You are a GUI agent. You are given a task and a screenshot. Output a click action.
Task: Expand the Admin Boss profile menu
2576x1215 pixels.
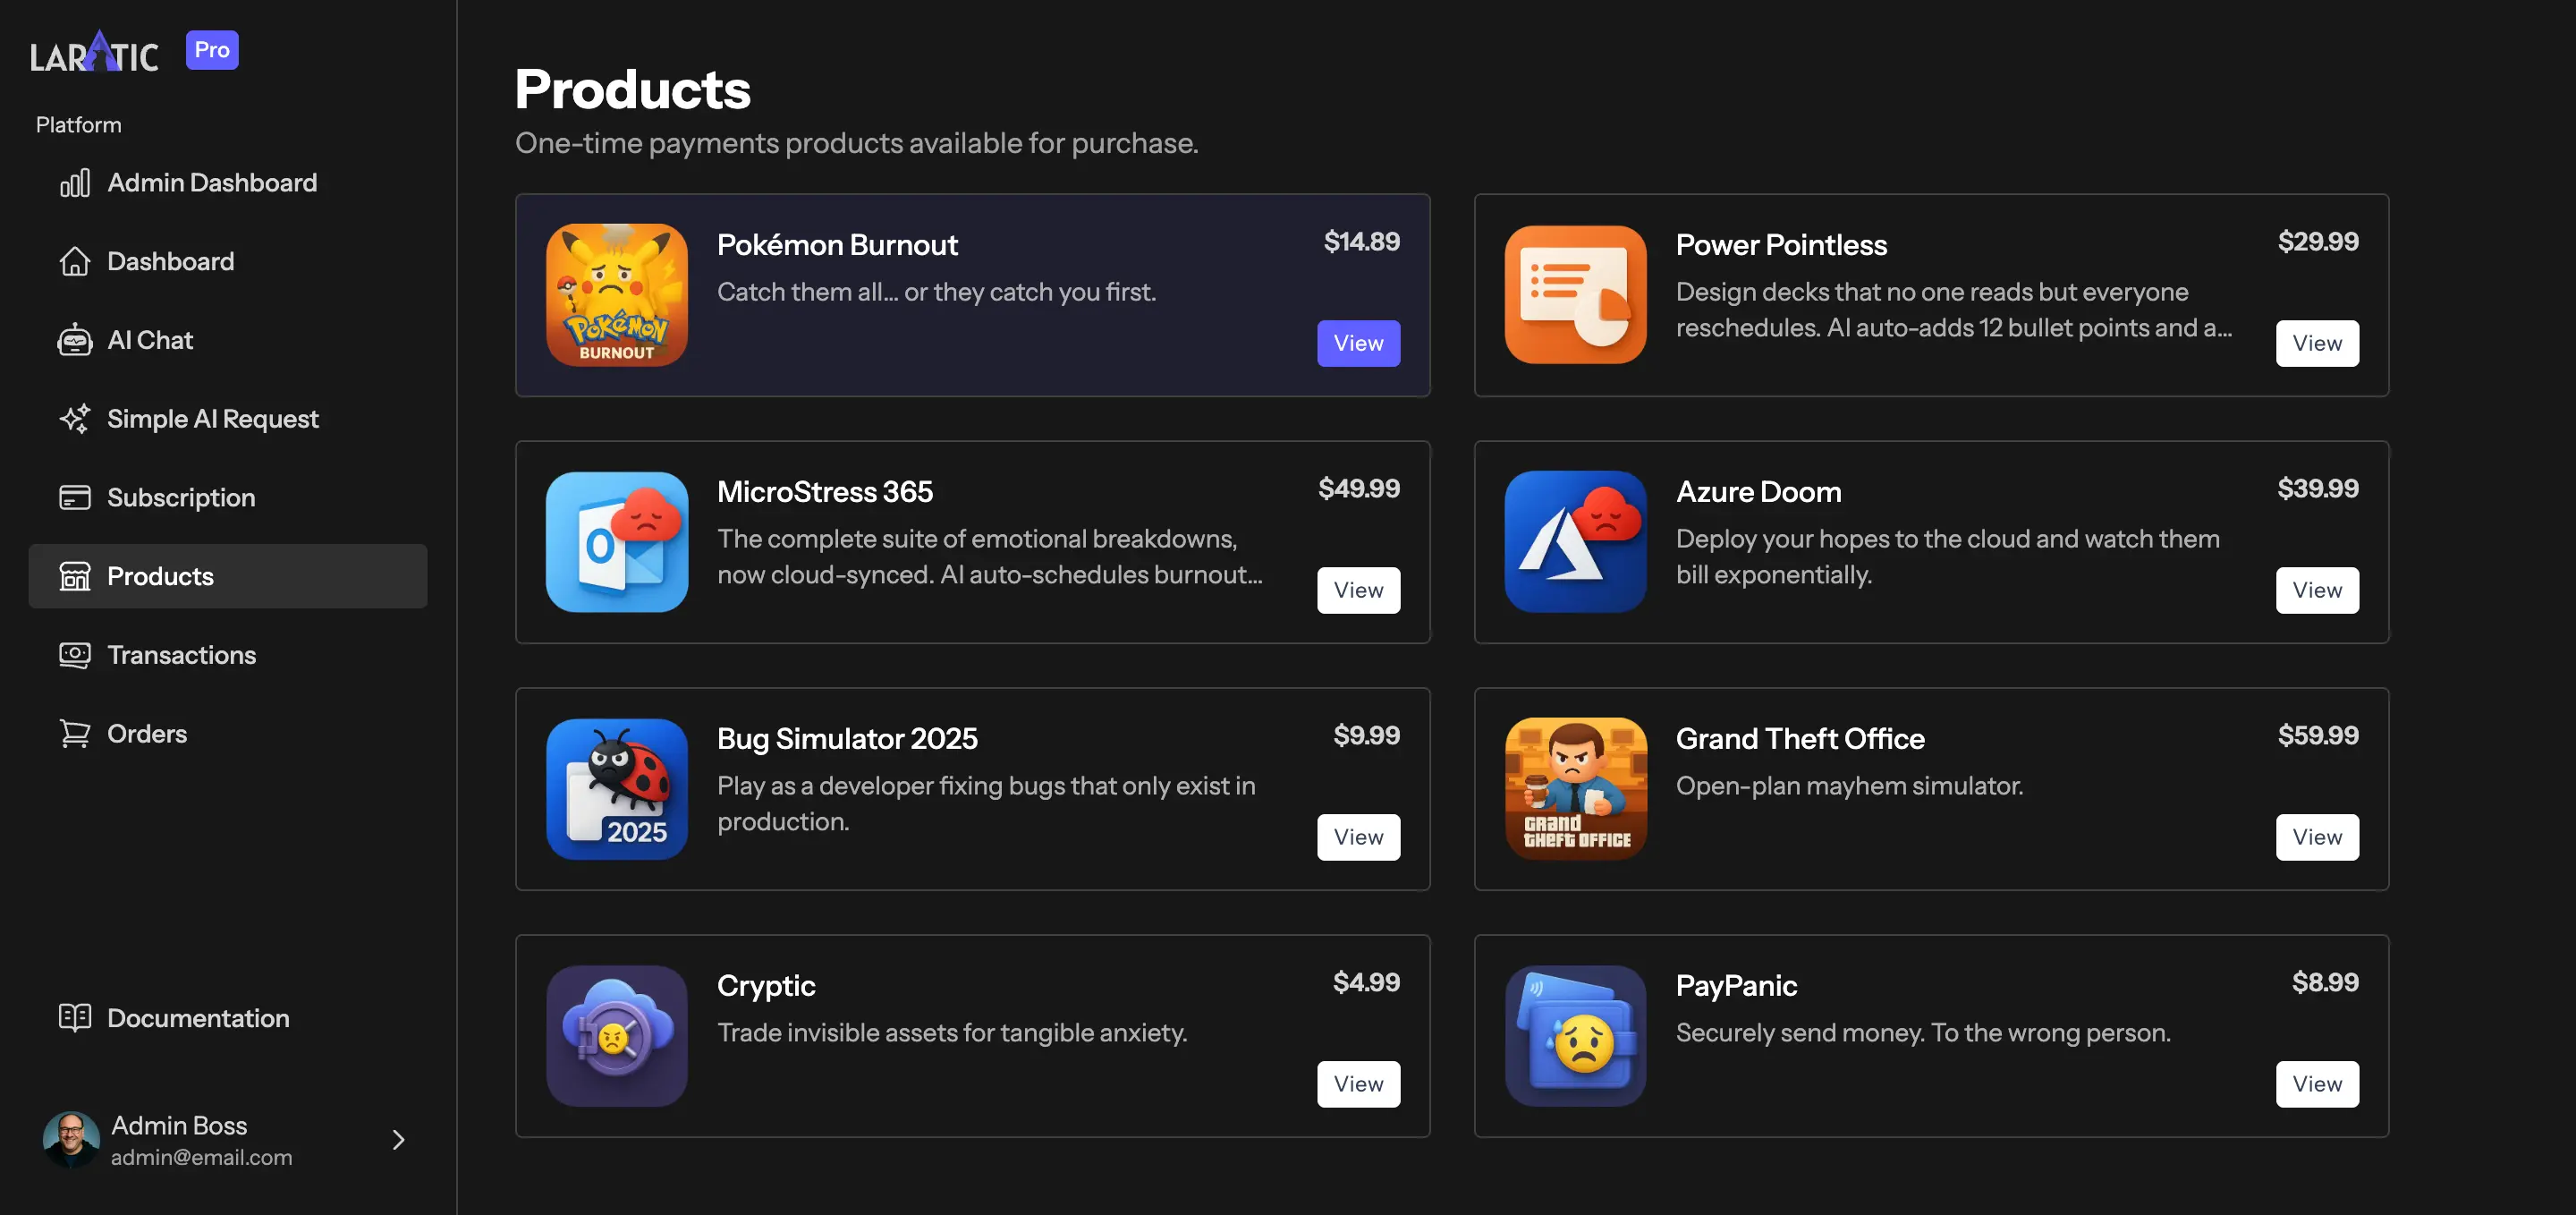click(398, 1139)
